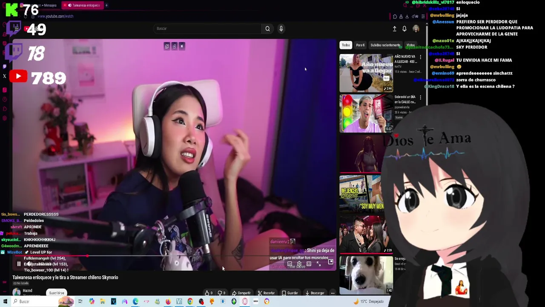This screenshot has width=545, height=307.
Task: Click the Guardar save button
Action: (290, 293)
